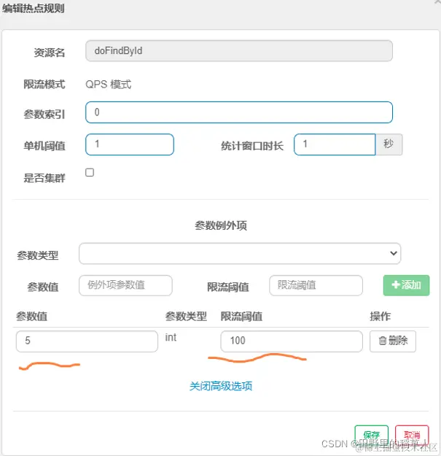This screenshot has height=456, width=441.
Task: Click the green 添加 button
Action: click(406, 285)
